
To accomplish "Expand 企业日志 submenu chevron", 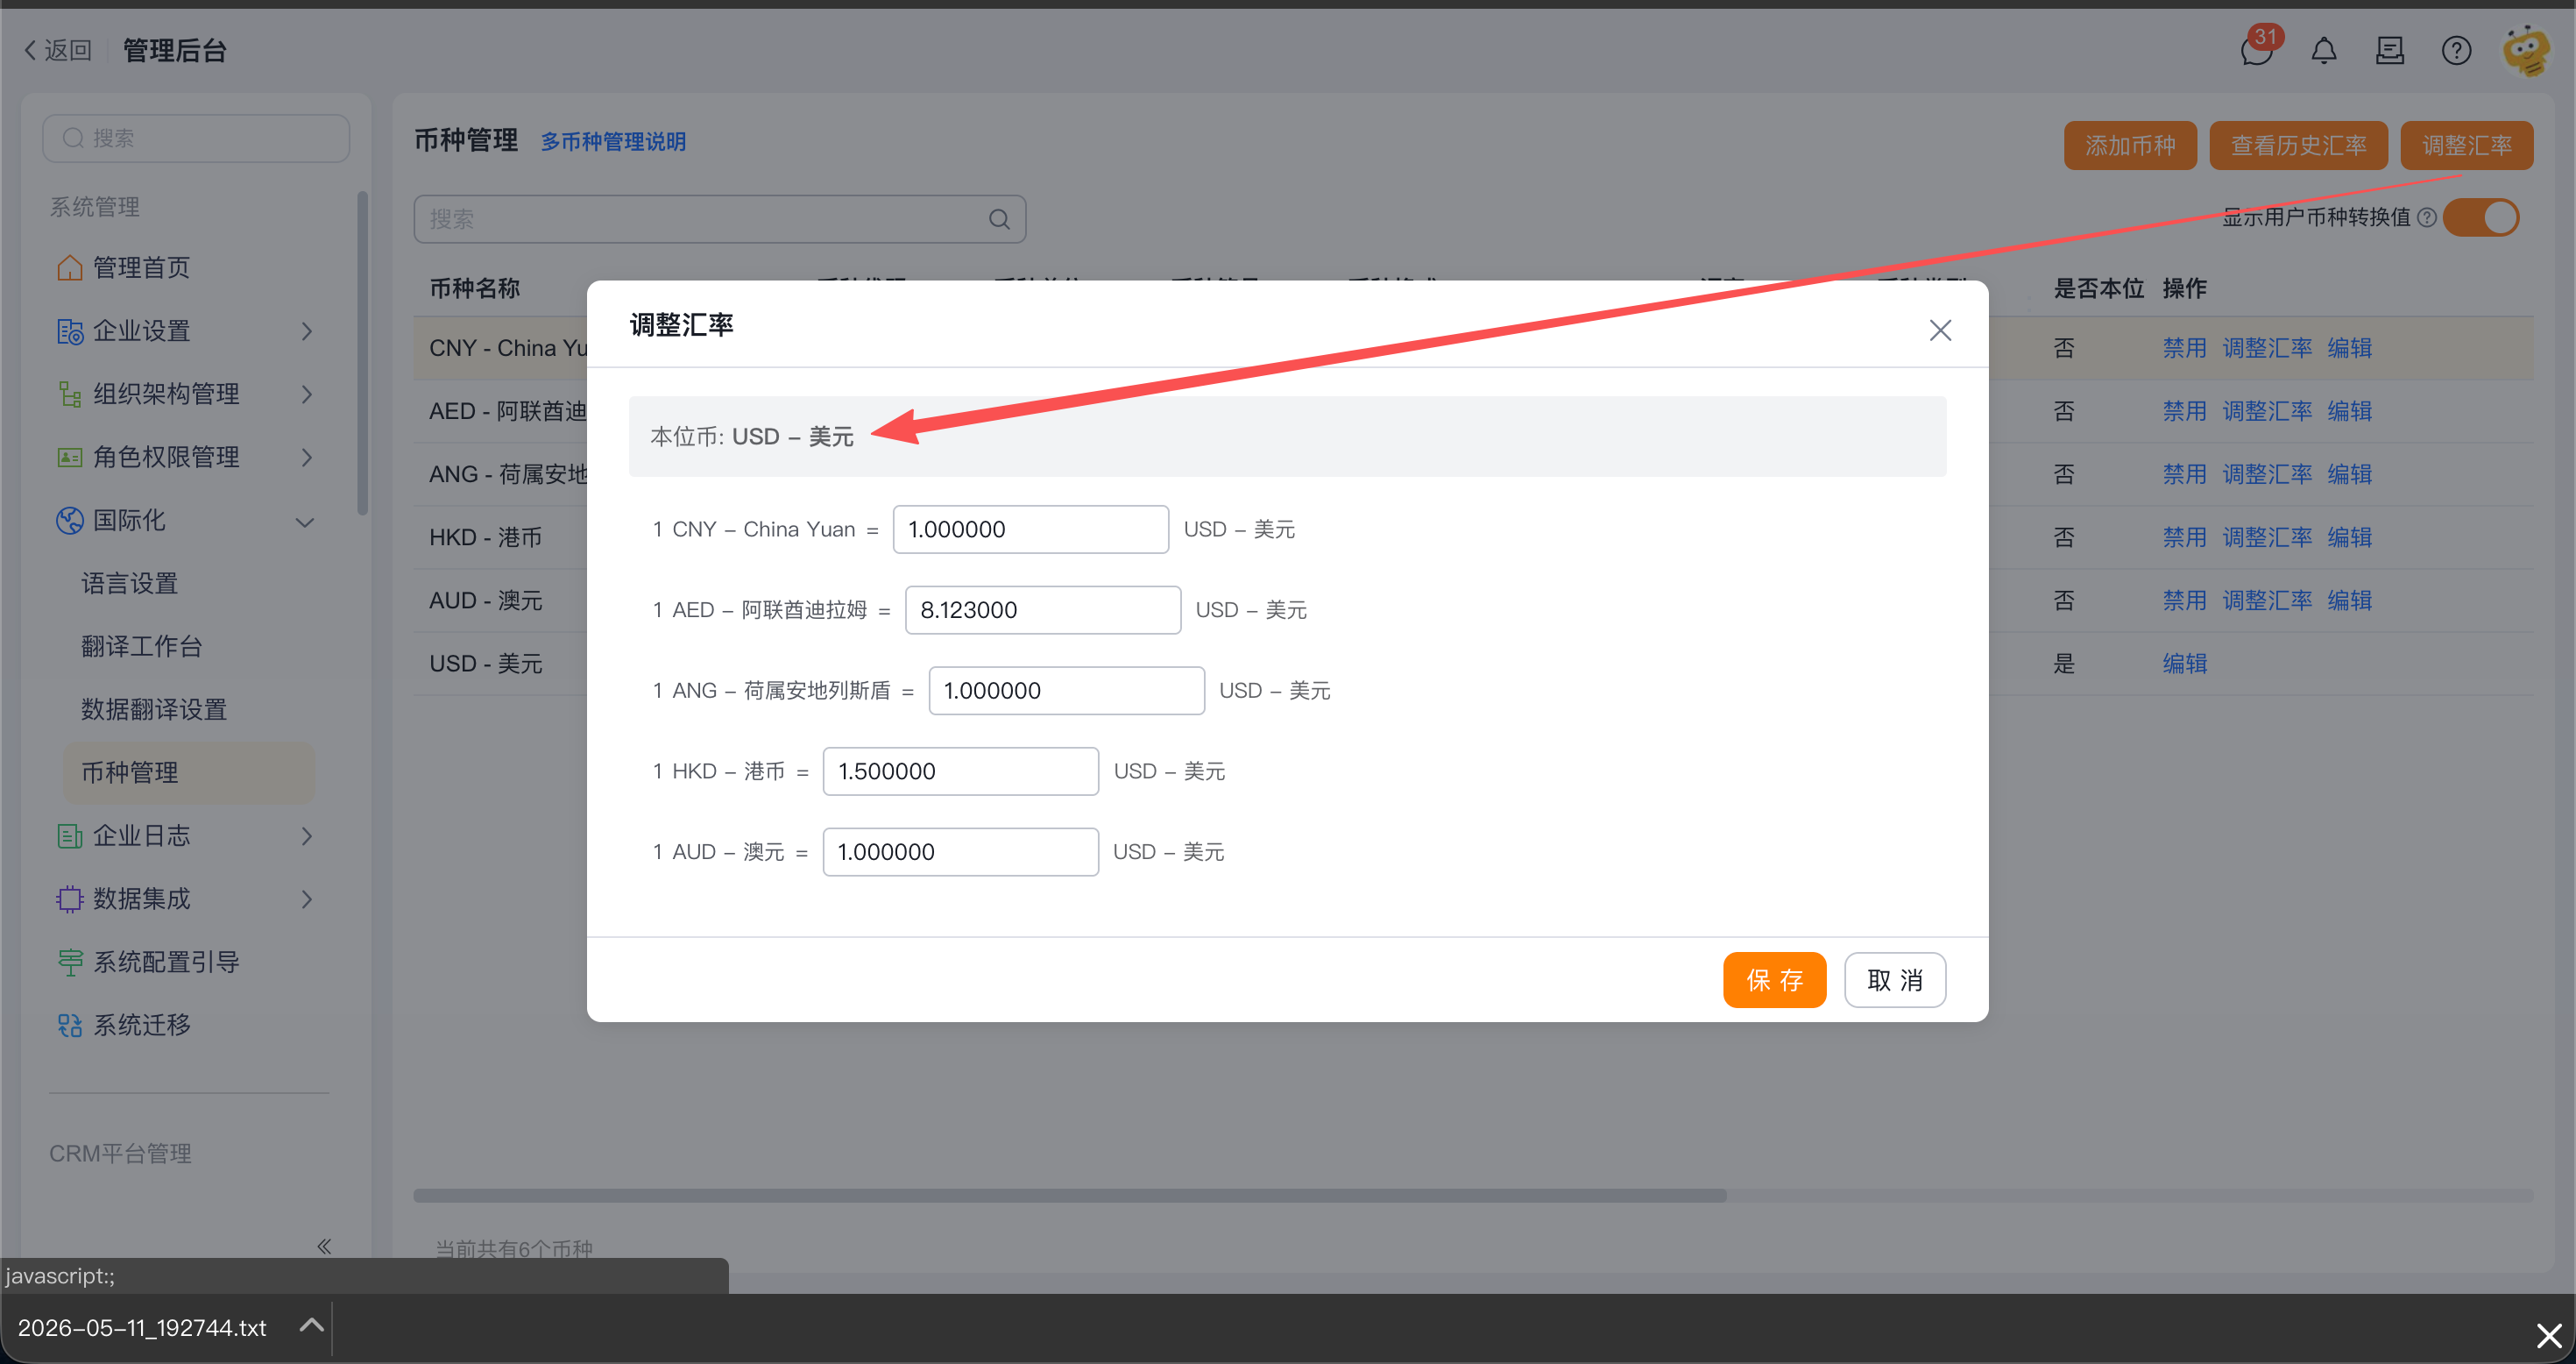I will point(307,835).
